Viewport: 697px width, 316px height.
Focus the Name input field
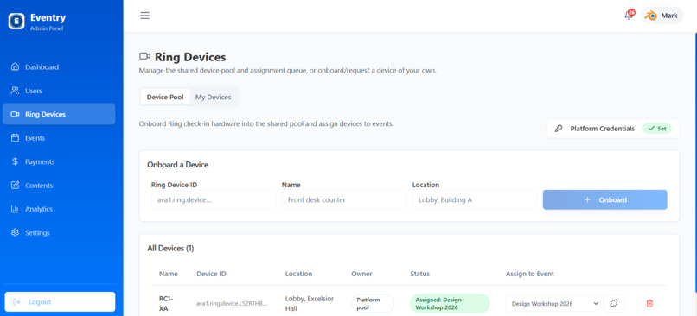click(x=344, y=199)
